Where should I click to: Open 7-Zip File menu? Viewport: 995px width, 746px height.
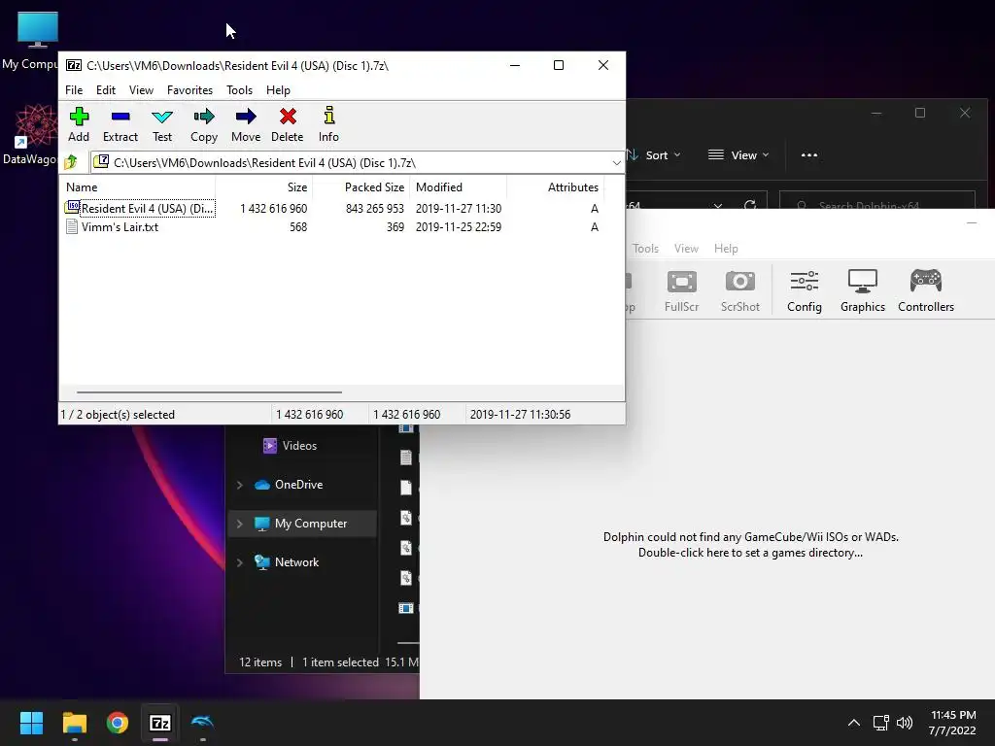point(74,90)
